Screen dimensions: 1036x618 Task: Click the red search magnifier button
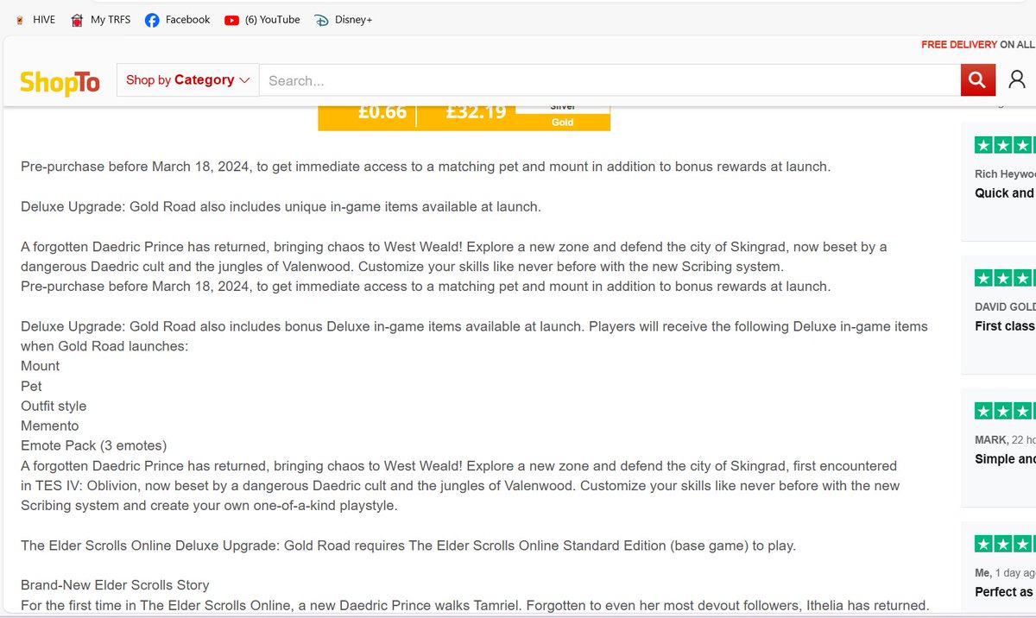coord(977,80)
